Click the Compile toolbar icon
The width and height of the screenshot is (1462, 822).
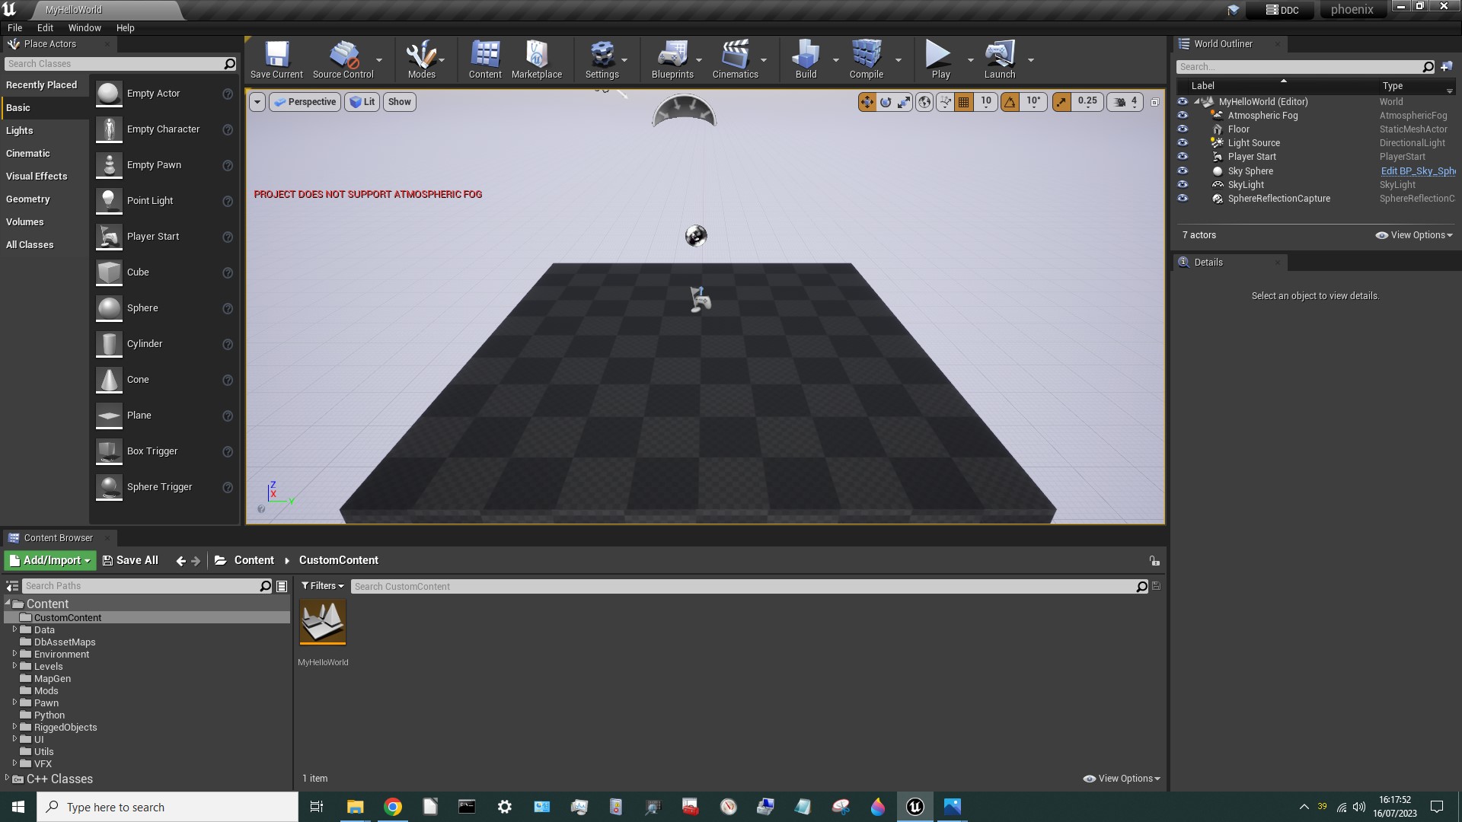(x=866, y=59)
